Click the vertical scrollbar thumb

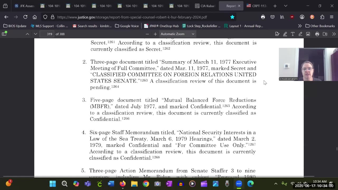point(336,149)
